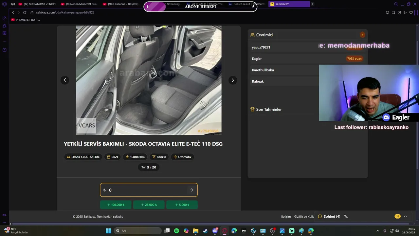
Task: Click the Skoda 1.0 e-Tec Elite tag
Action: point(83,157)
